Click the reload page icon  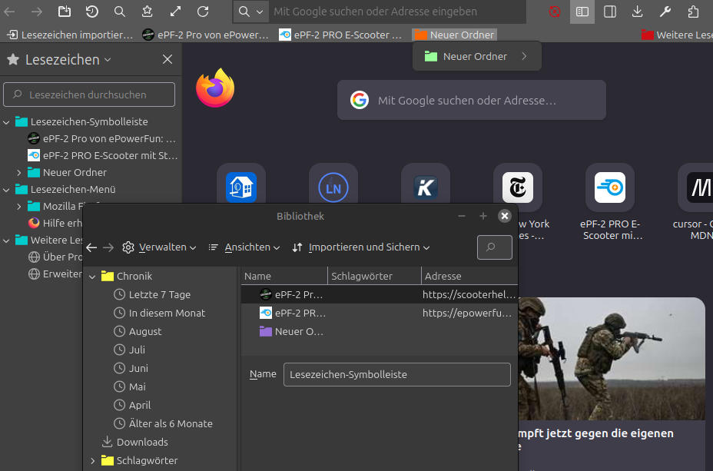(x=203, y=12)
